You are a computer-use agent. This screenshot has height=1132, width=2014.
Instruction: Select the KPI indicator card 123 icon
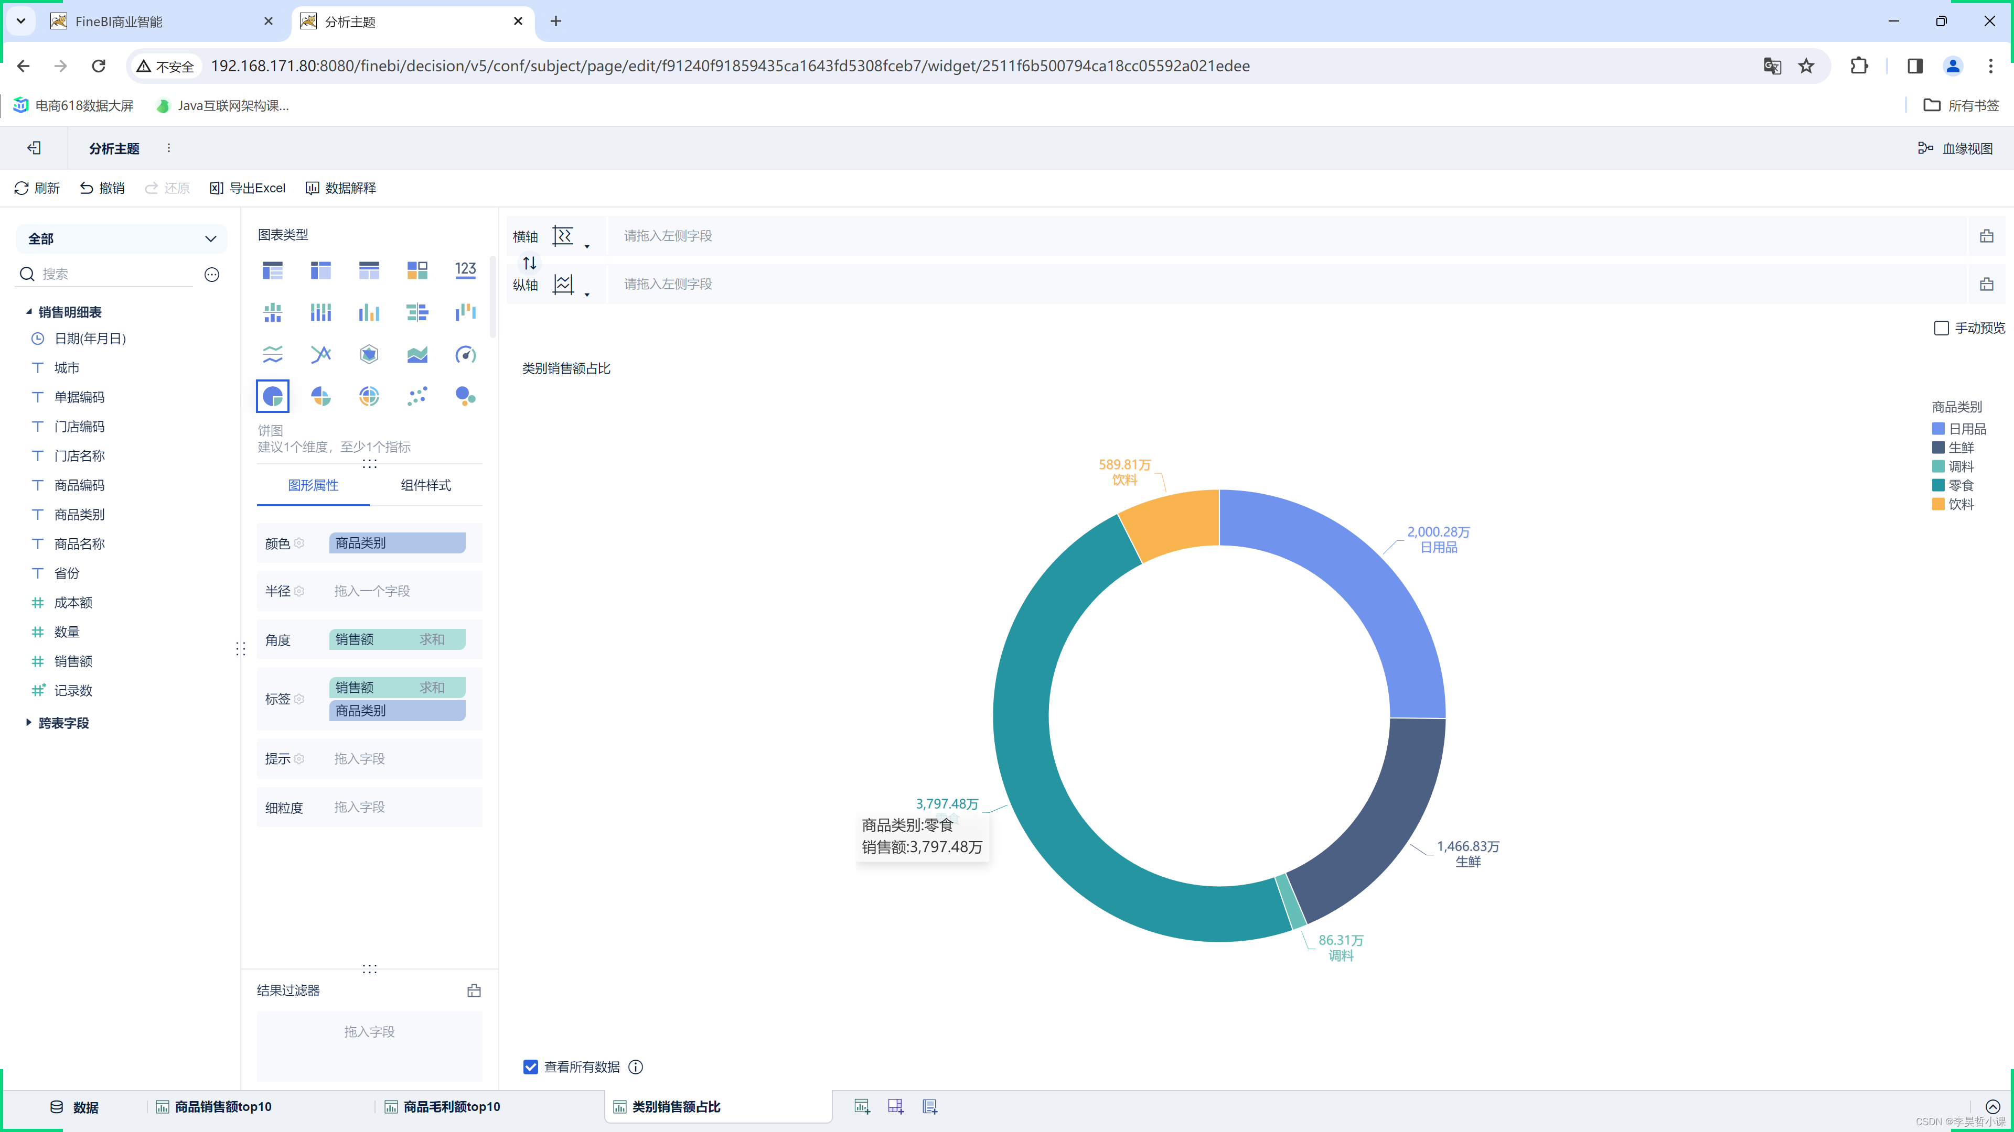tap(465, 270)
